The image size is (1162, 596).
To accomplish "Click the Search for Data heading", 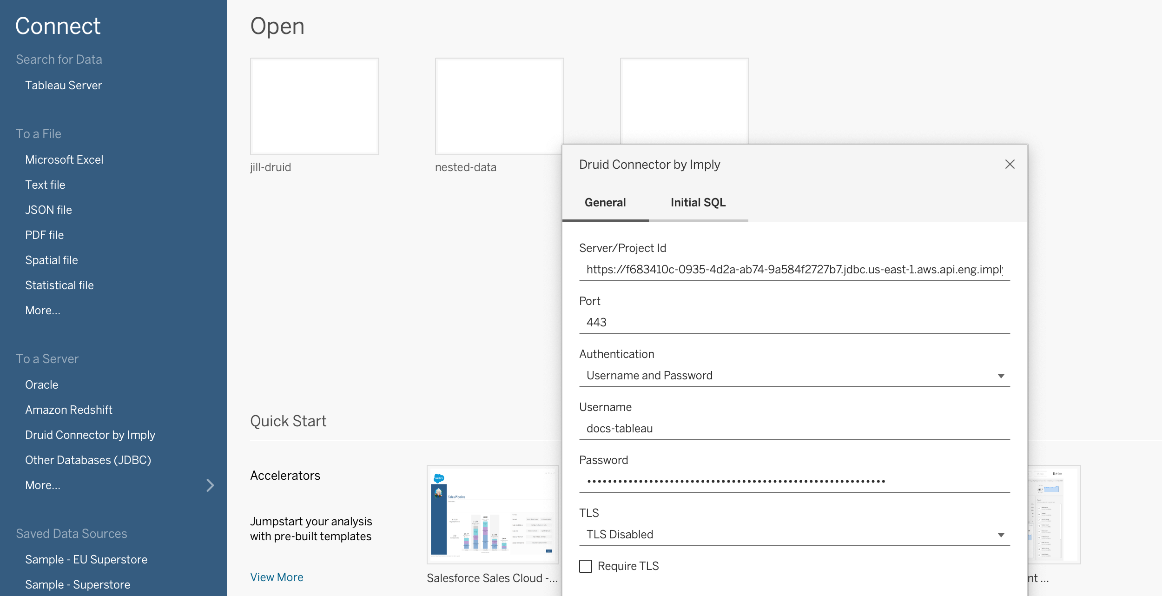I will (x=59, y=59).
